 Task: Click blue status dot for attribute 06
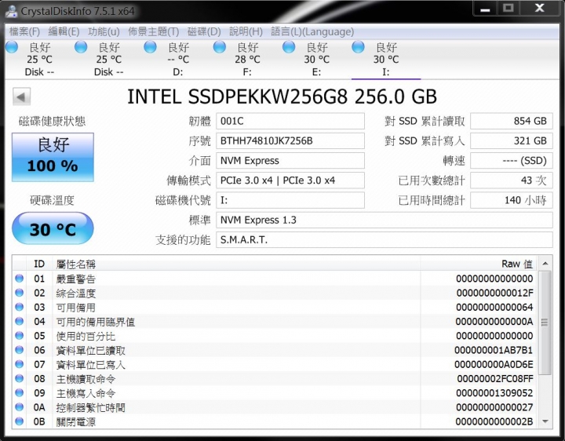pos(20,349)
